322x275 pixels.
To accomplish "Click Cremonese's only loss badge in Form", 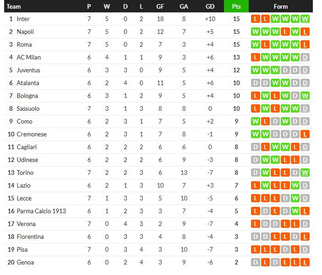I will coord(306,134).
